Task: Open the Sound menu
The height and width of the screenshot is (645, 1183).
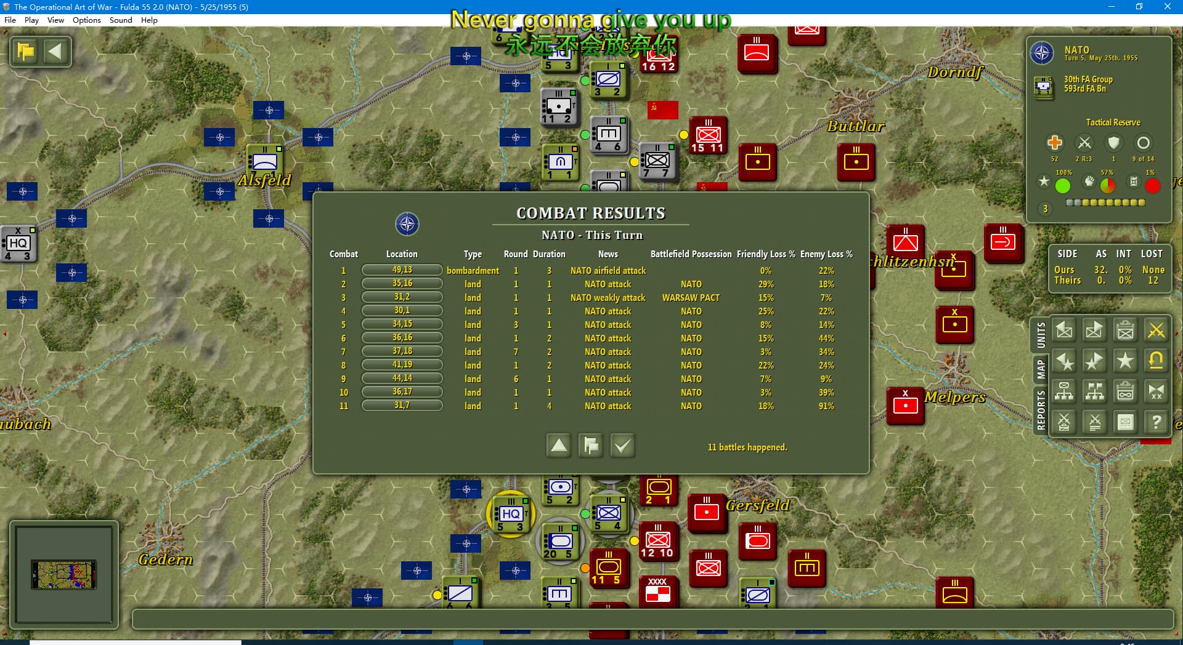Action: tap(121, 20)
